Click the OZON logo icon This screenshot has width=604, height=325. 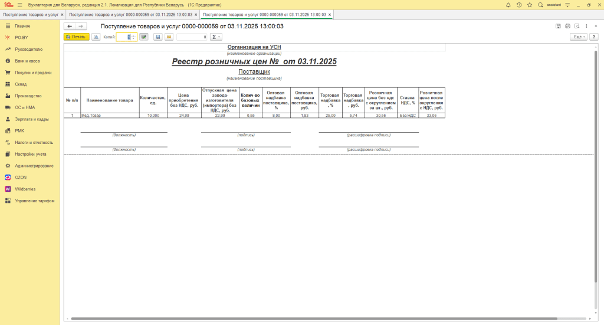pos(8,178)
